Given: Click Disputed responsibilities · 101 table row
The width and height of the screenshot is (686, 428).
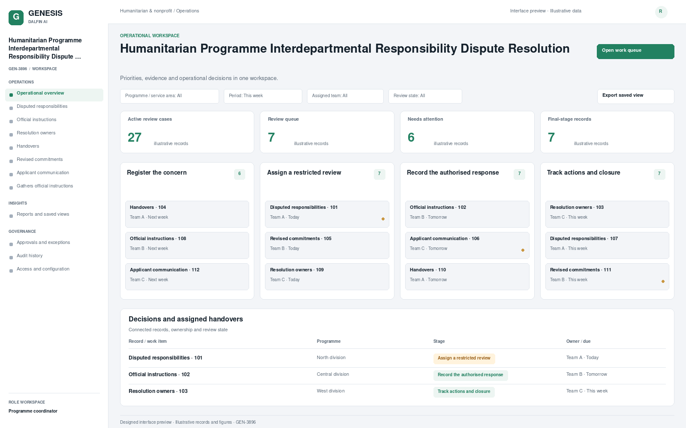Looking at the screenshot, I should pyautogui.click(x=397, y=358).
